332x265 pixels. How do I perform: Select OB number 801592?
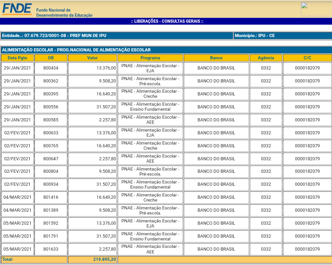click(51, 223)
